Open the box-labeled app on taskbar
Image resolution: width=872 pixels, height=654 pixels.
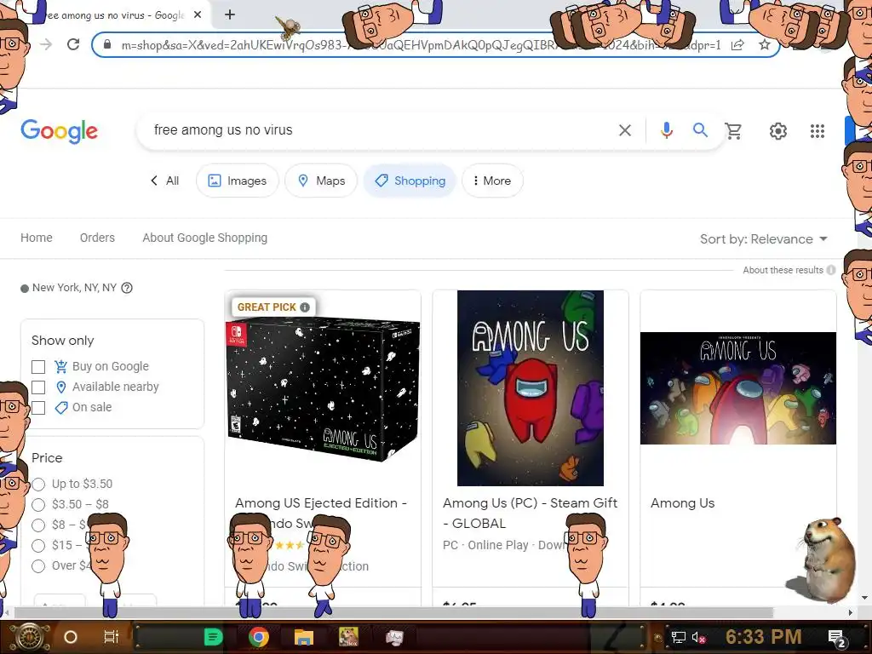tap(348, 637)
